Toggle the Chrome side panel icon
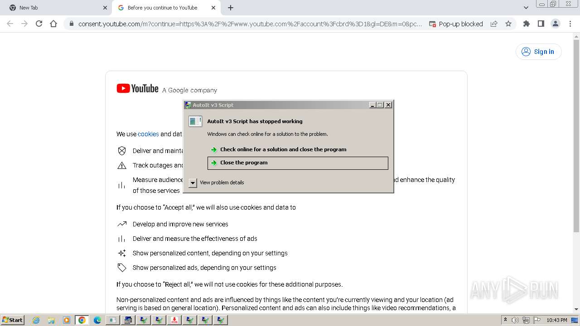This screenshot has height=326, width=580. click(x=541, y=24)
